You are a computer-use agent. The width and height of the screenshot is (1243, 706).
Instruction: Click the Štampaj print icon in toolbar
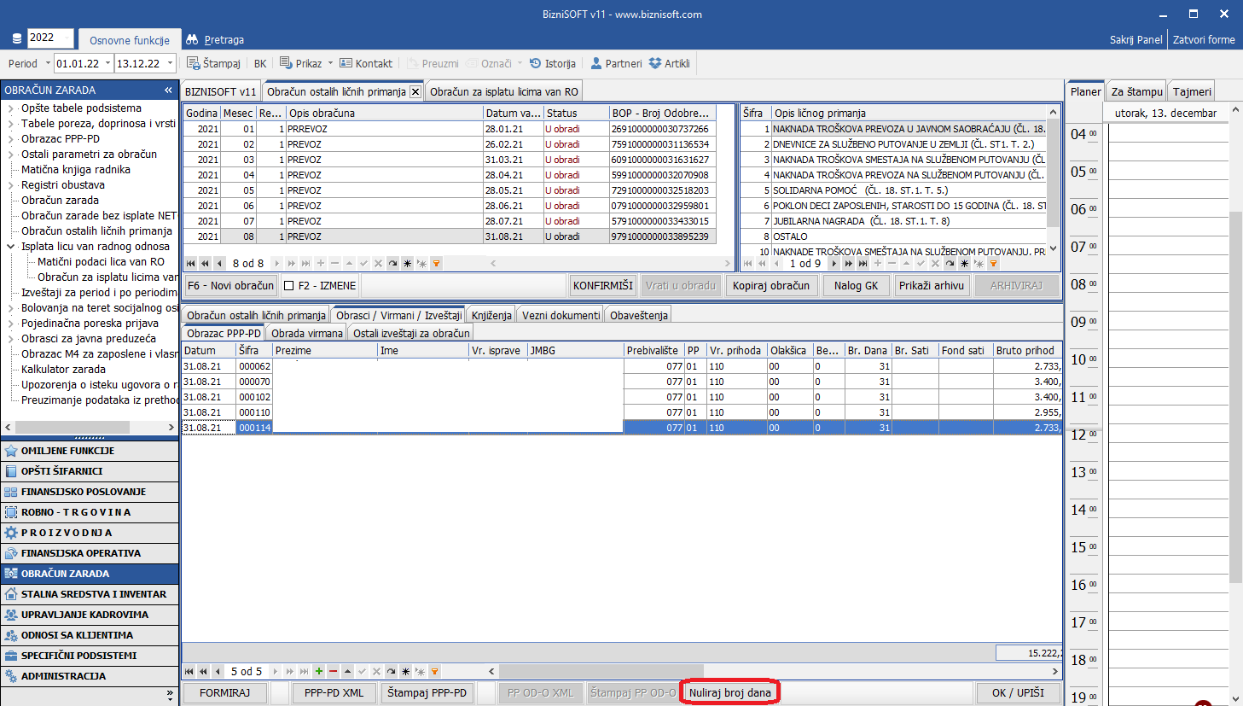click(194, 63)
